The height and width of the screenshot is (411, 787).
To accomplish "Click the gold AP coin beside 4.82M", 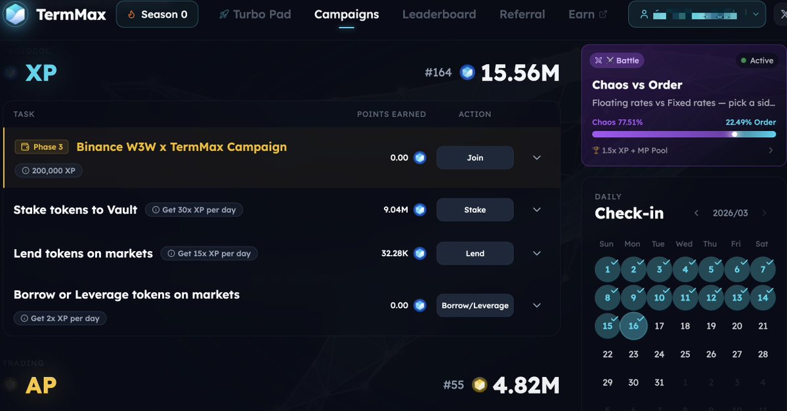I will coord(480,385).
